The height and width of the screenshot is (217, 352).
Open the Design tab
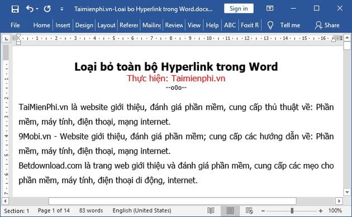coord(84,25)
